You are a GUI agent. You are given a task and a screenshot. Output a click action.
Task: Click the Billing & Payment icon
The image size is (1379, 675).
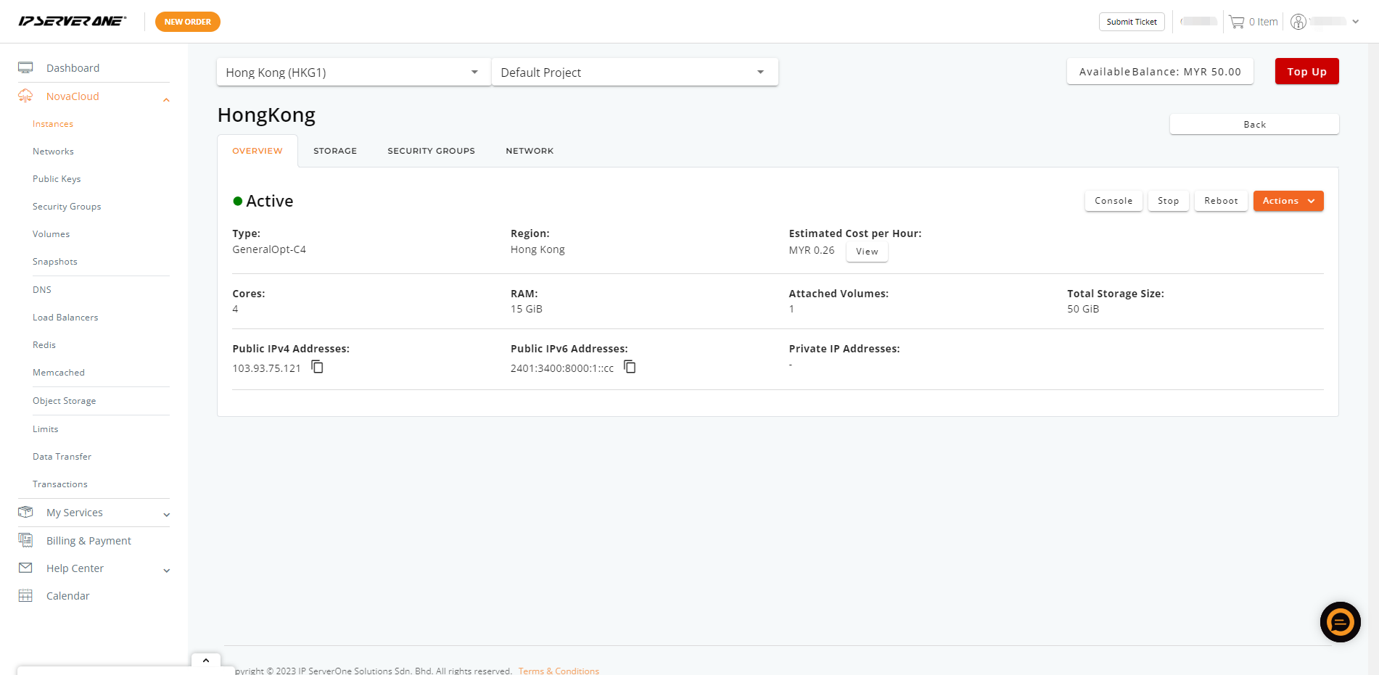pyautogui.click(x=25, y=540)
